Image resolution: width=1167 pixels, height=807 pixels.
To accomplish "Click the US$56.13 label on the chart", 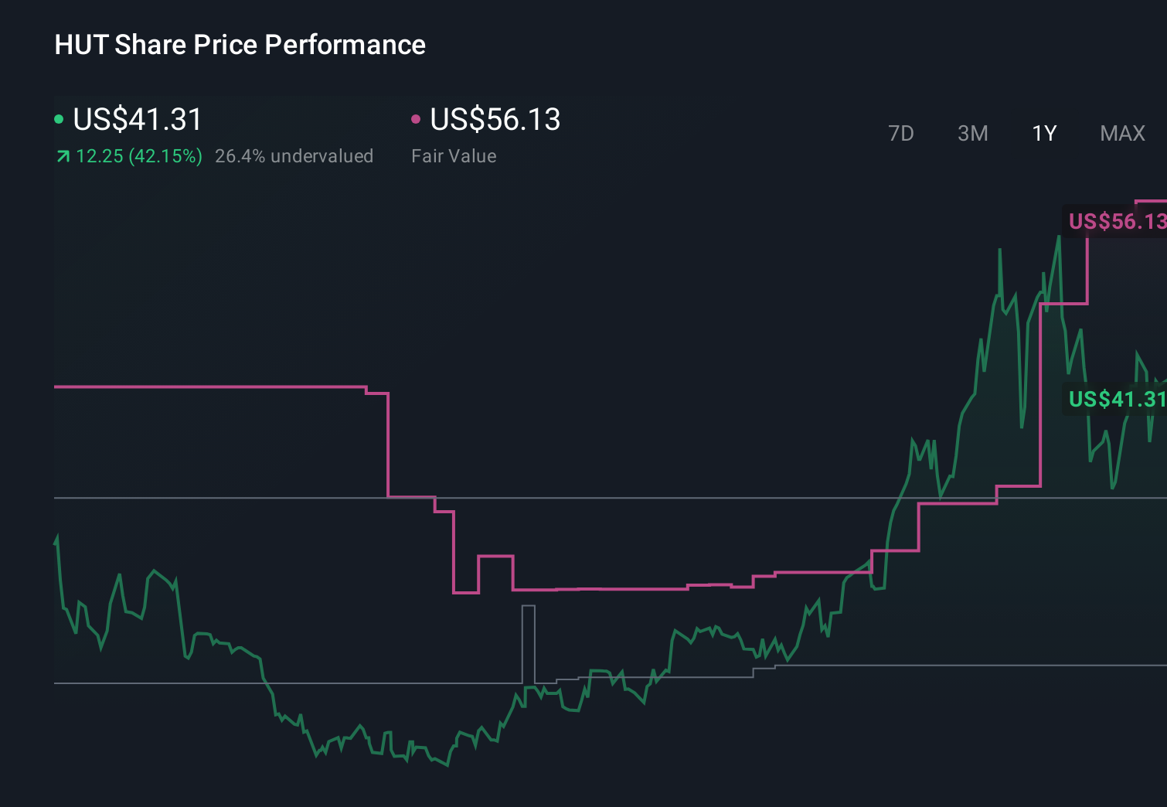I will [1115, 223].
